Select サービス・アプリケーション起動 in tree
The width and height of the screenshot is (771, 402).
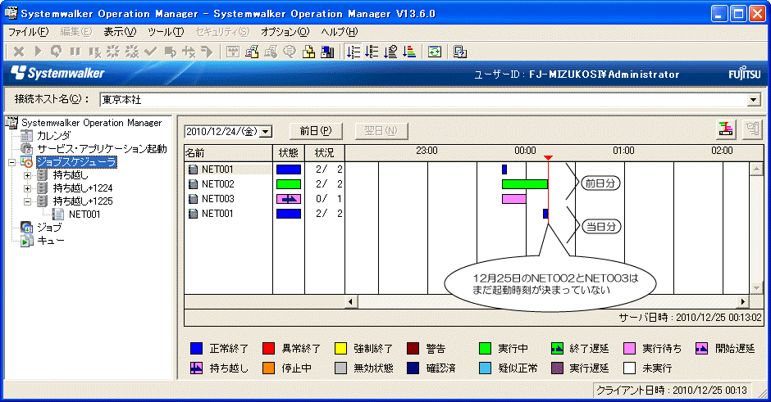pos(103,149)
